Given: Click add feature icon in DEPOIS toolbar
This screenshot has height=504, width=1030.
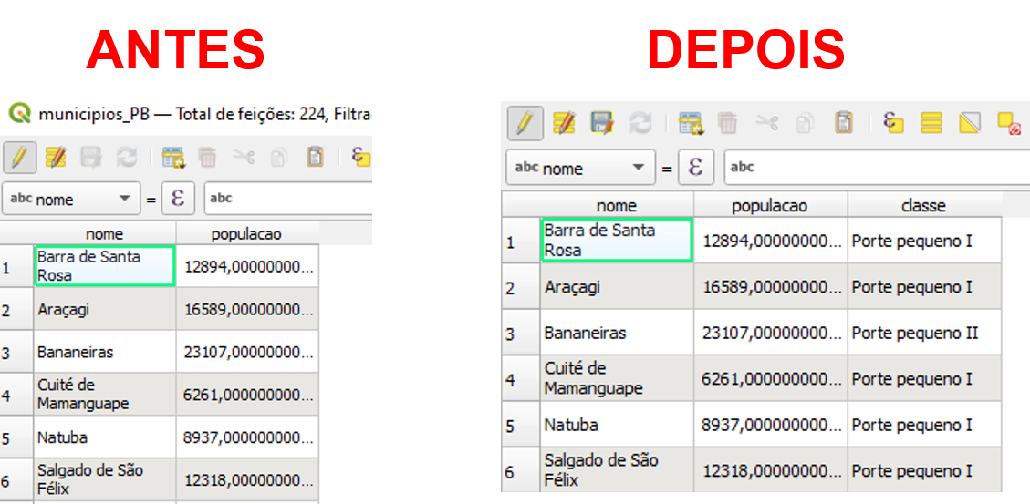Looking at the screenshot, I should [x=690, y=124].
